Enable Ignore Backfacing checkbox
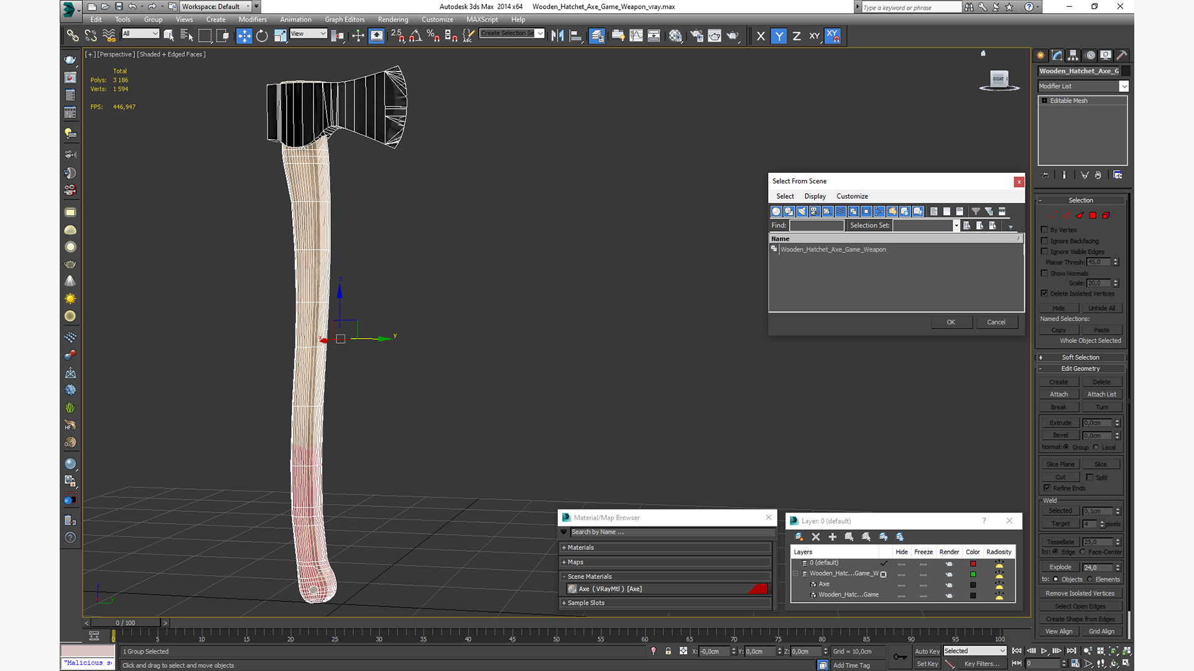 [1045, 240]
